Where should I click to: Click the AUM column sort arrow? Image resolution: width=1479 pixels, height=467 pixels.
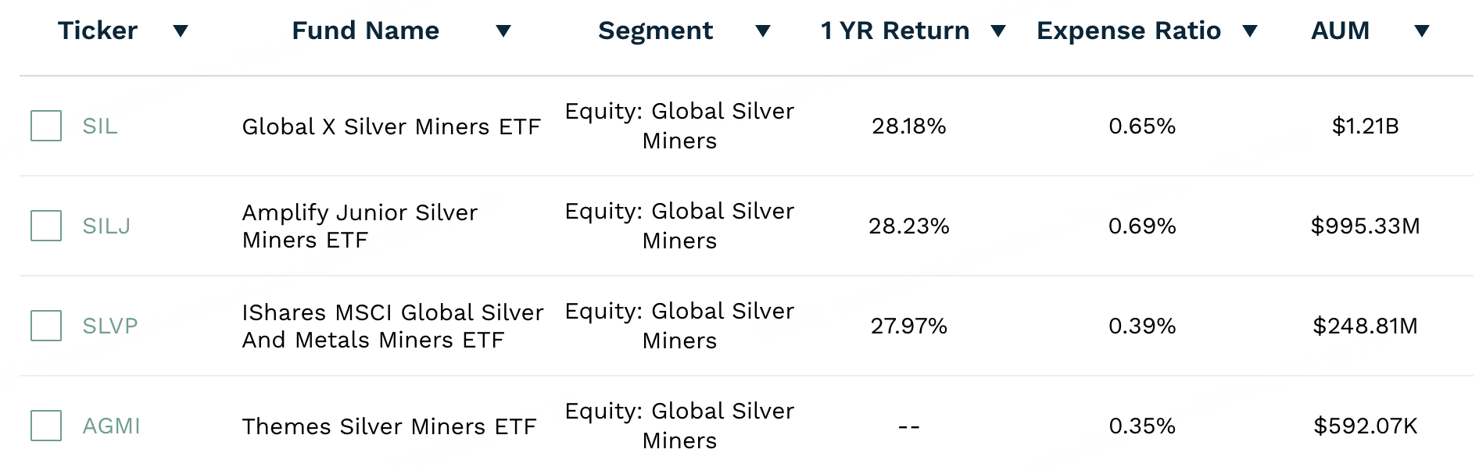tap(1422, 31)
